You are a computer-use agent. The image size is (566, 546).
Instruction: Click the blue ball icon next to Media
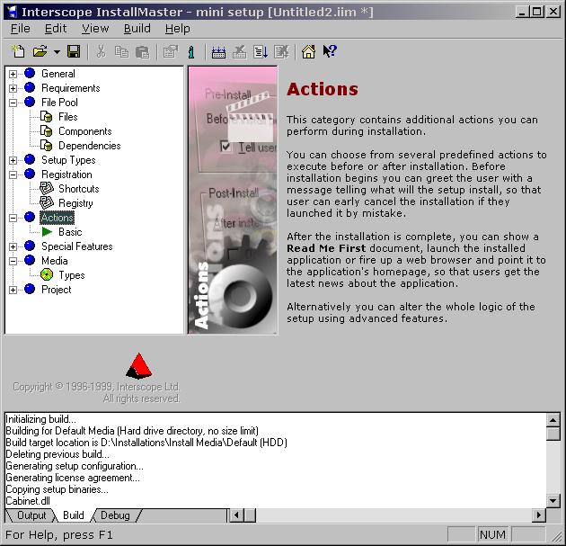click(30, 260)
